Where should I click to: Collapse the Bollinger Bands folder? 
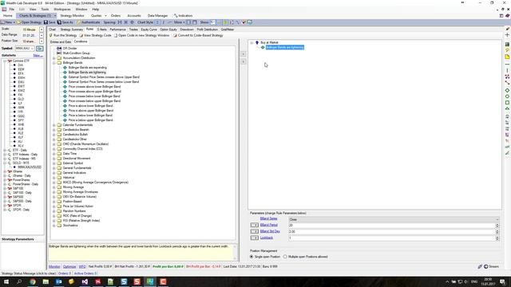(54, 63)
